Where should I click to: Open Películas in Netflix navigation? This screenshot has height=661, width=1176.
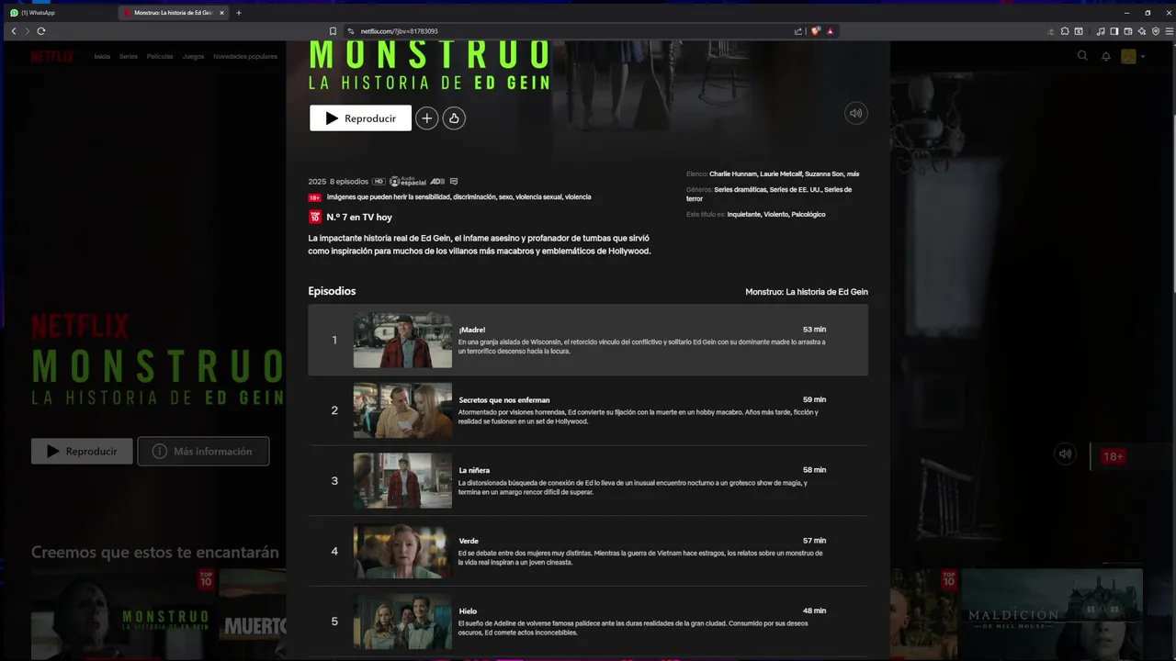point(160,56)
